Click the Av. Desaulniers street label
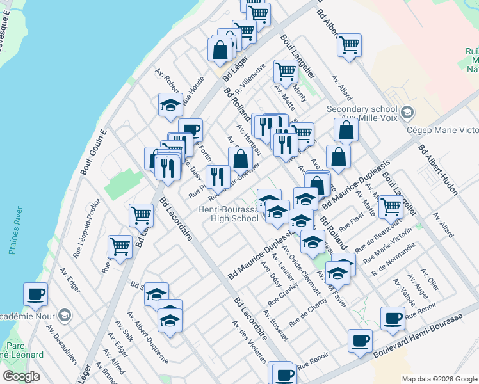The height and width of the screenshot is (384, 479). tap(62, 344)
